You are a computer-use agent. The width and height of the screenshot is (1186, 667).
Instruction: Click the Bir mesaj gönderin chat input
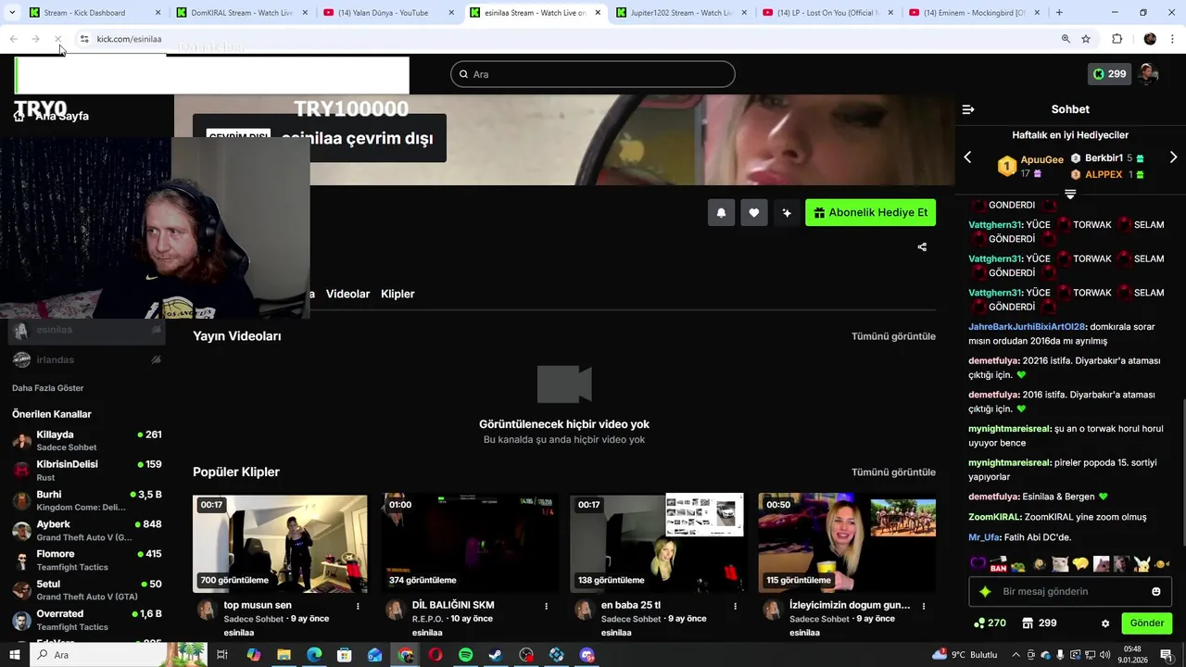click(1070, 591)
